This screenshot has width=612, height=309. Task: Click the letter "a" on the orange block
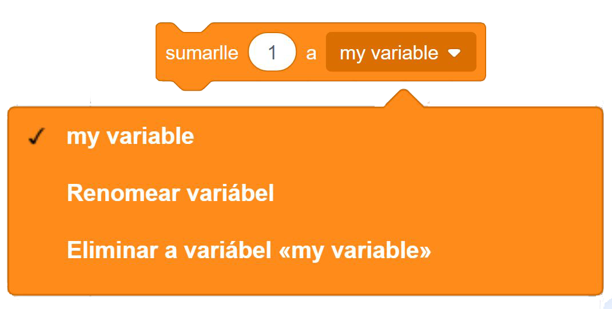(x=311, y=53)
